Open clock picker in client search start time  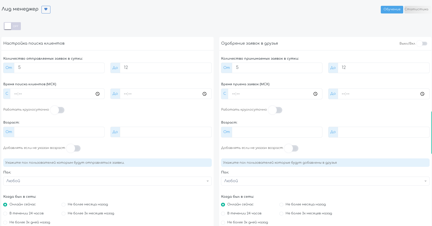[x=98, y=94]
